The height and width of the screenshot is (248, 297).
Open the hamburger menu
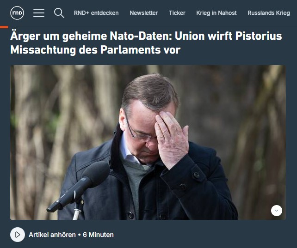click(x=39, y=13)
